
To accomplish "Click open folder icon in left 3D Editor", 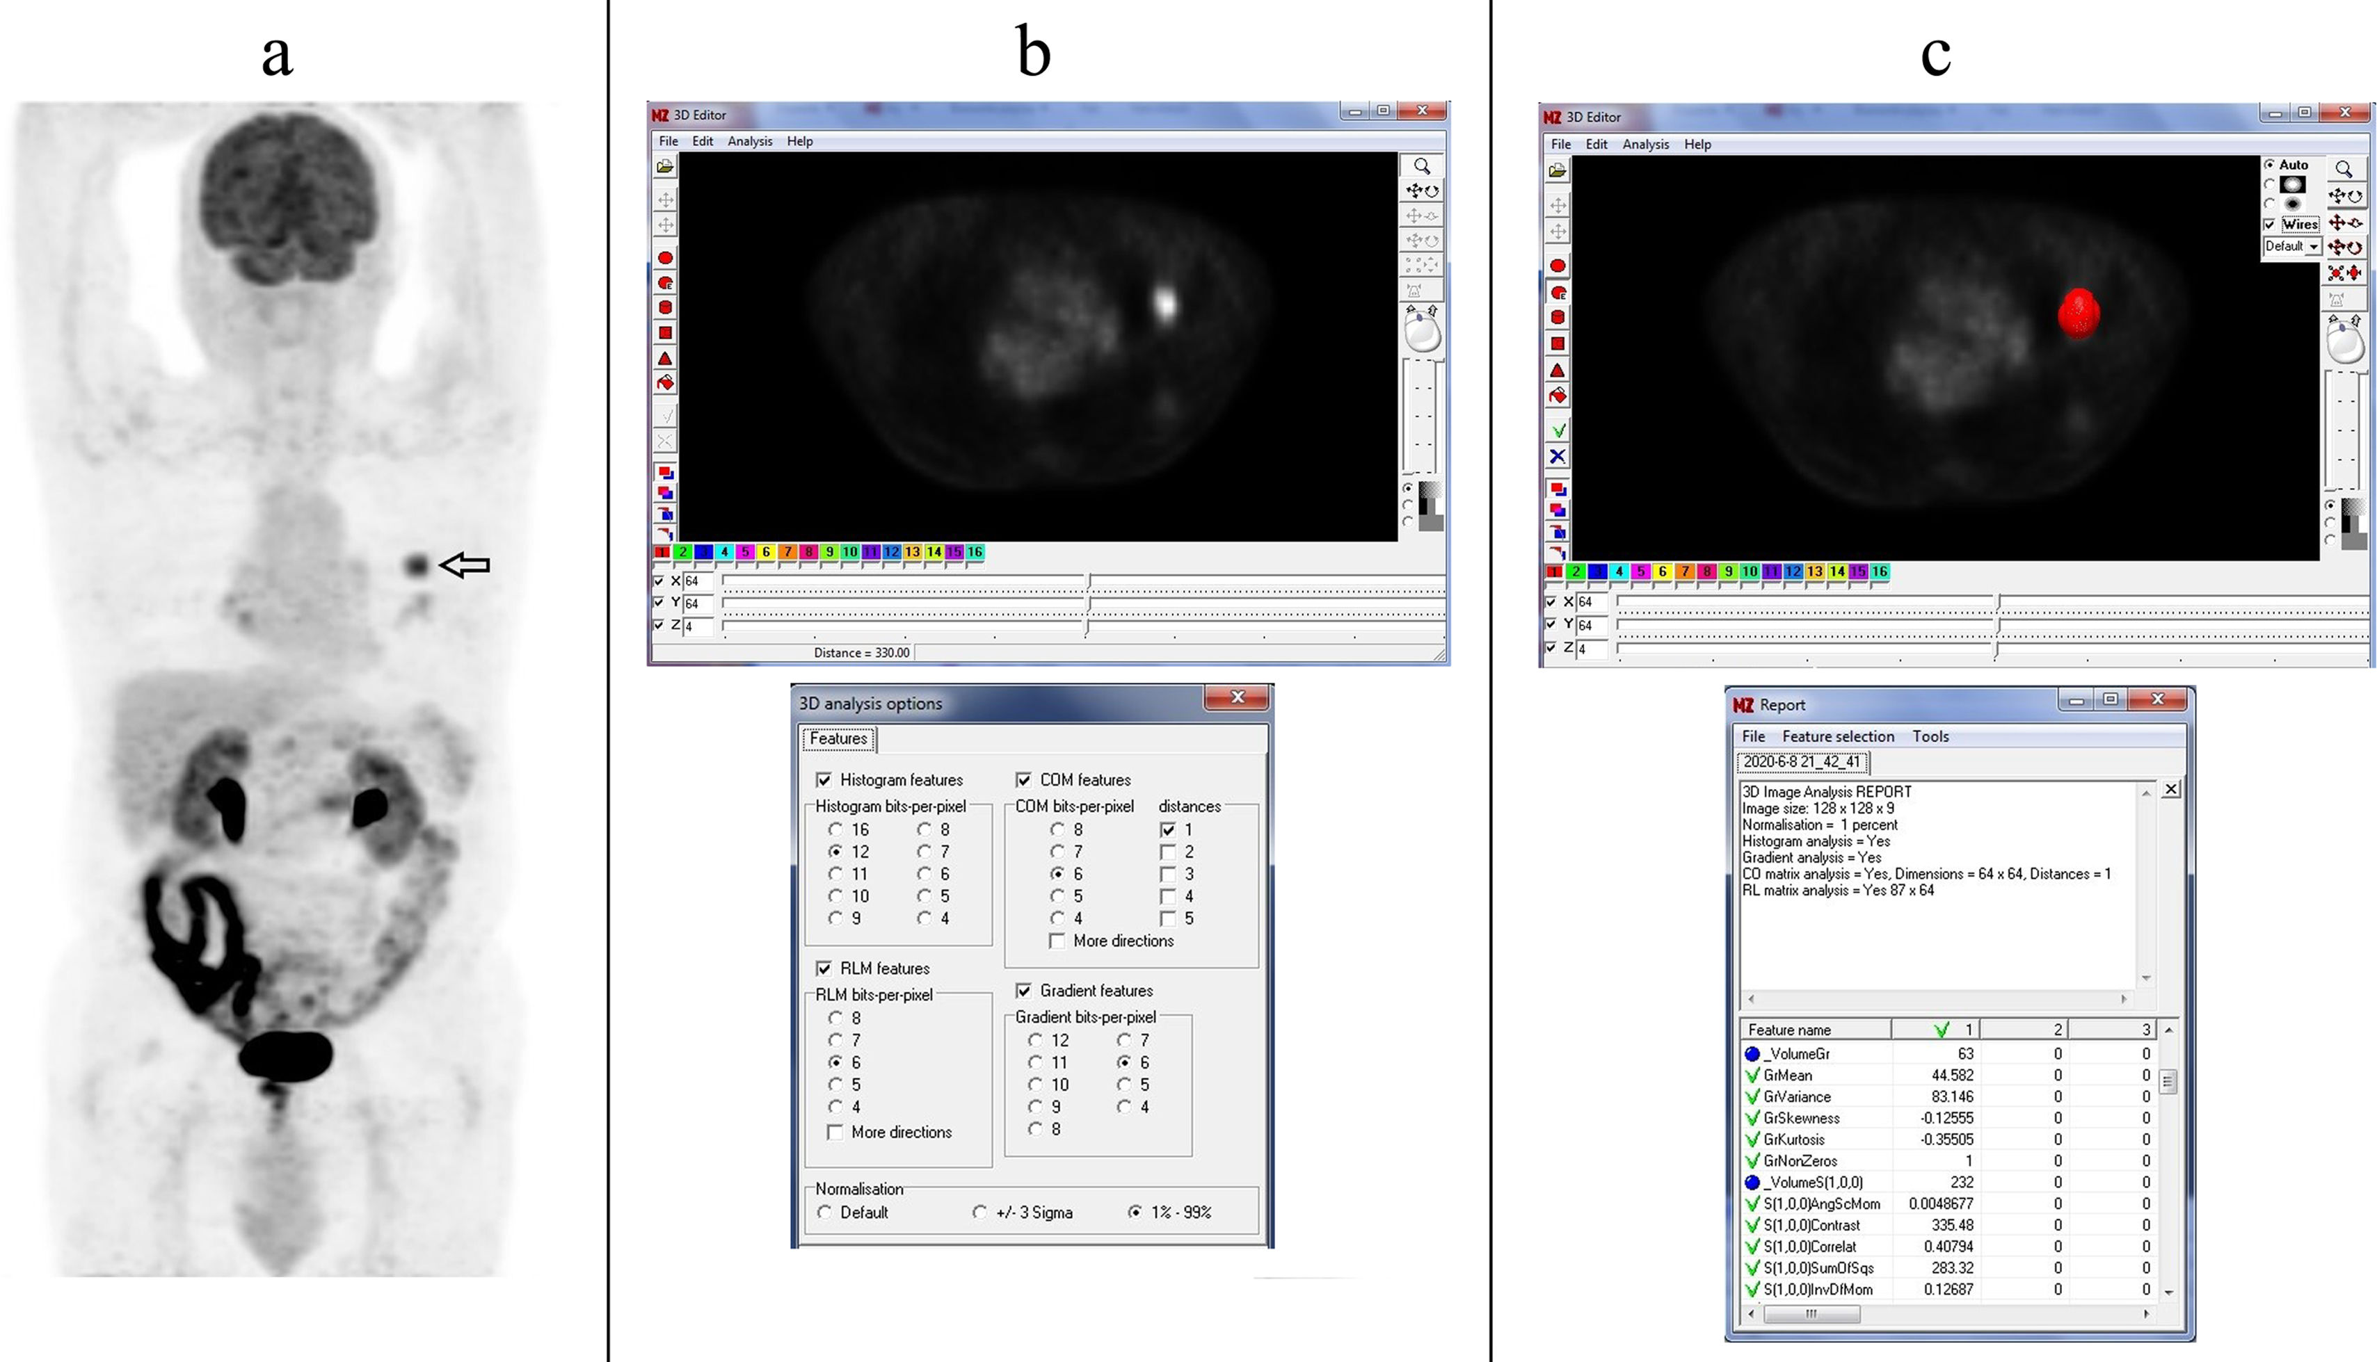I will pos(664,166).
